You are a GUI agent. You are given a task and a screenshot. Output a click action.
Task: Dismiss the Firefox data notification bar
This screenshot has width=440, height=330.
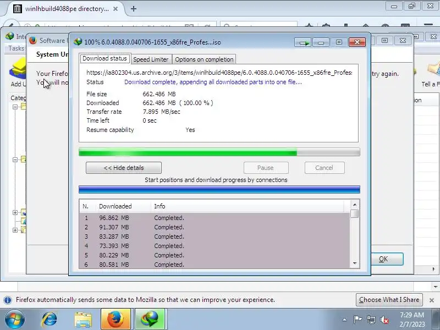pos(432,300)
